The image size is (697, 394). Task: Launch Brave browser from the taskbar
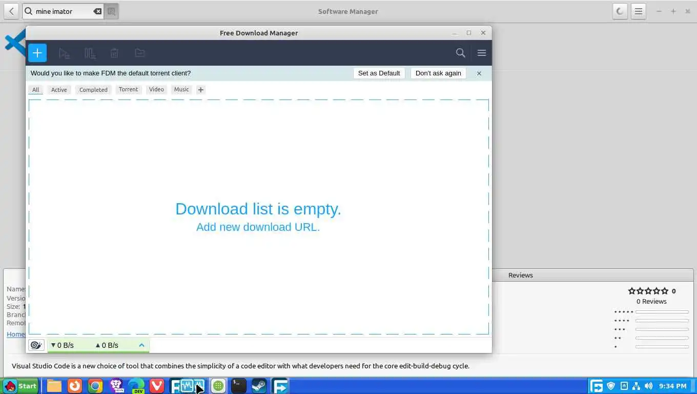click(x=116, y=386)
